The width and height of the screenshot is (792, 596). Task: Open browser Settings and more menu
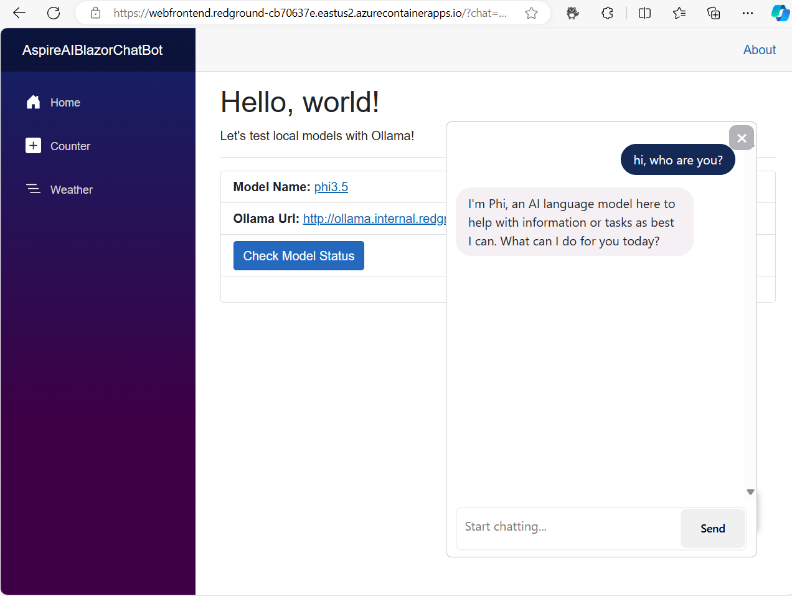point(748,12)
